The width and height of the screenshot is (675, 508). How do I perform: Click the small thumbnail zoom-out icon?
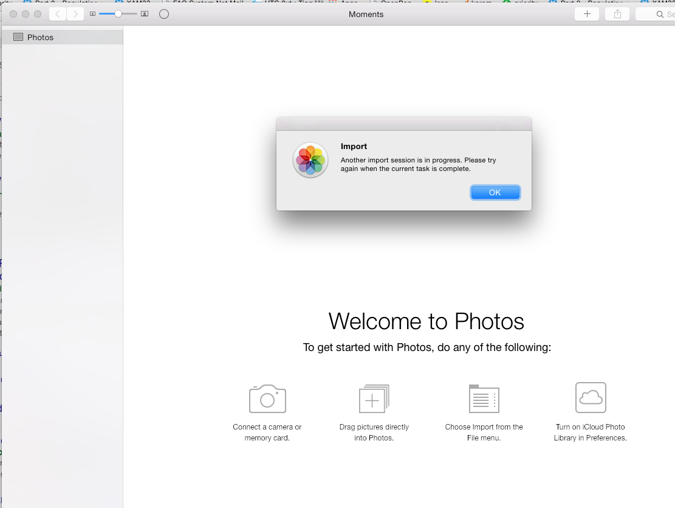pos(92,14)
